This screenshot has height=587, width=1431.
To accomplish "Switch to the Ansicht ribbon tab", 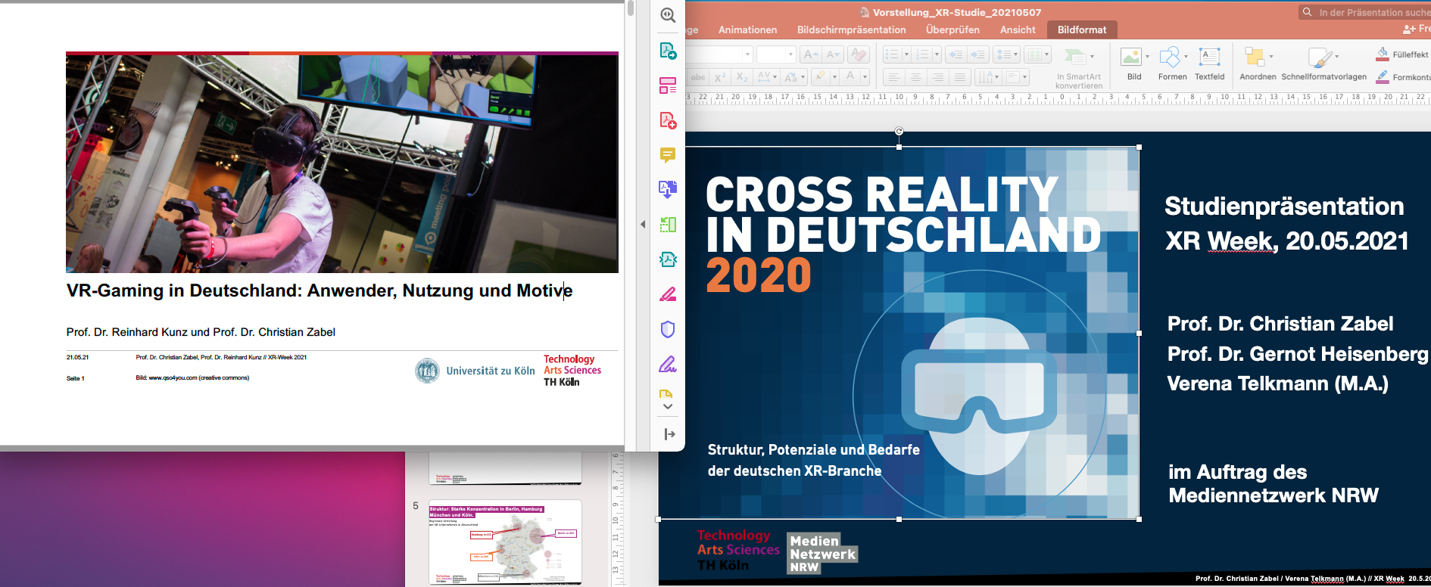I will [1018, 30].
